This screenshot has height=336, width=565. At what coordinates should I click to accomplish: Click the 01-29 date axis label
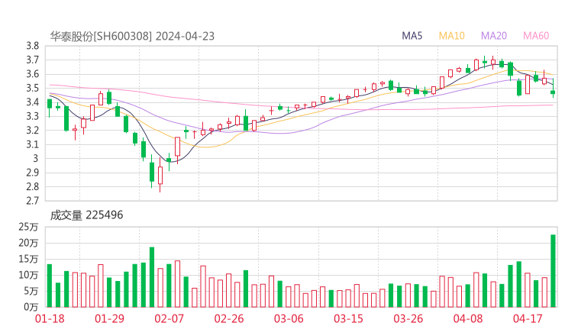coord(109,318)
